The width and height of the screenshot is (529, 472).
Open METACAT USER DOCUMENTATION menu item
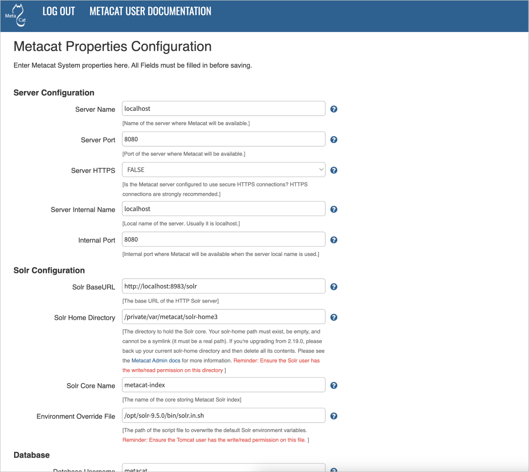pos(150,11)
